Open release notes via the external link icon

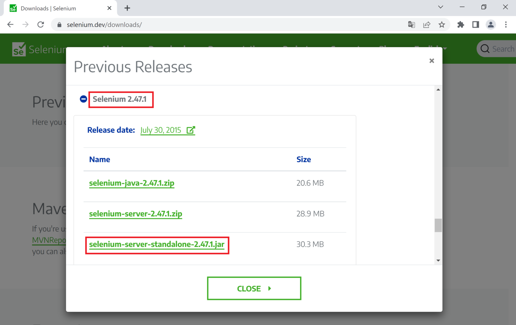[x=191, y=129]
